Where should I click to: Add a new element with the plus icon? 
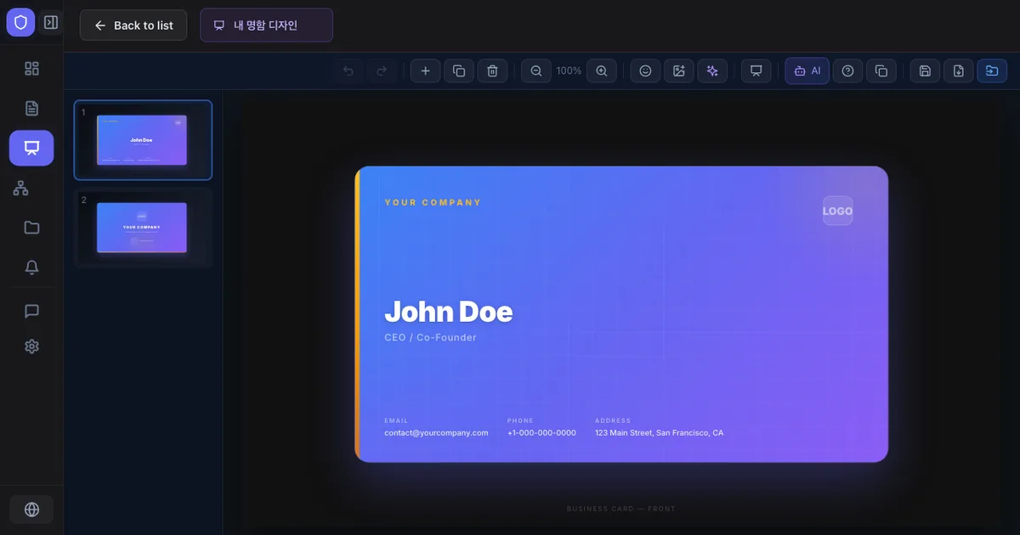(425, 70)
